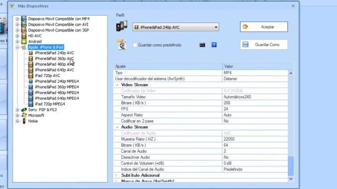337x189 pixels.
Task: Click the blue icon beside iPhone&iPad 240p MPEG4
Action: (x=31, y=81)
